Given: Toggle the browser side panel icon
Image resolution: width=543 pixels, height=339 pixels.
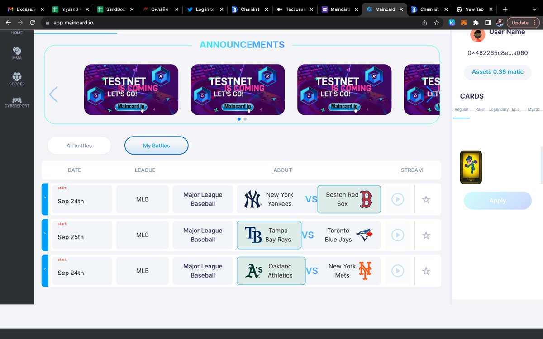Looking at the screenshot, I should click(x=488, y=23).
